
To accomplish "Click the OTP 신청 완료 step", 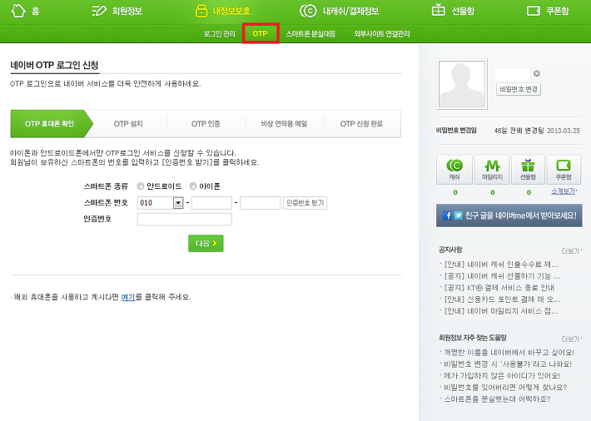I will [x=361, y=124].
